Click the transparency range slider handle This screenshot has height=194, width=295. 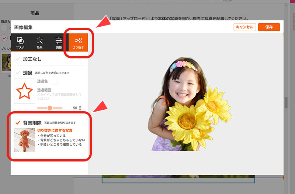click(50, 108)
